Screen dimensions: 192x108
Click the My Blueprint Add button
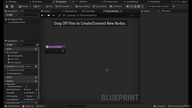tap(9, 45)
